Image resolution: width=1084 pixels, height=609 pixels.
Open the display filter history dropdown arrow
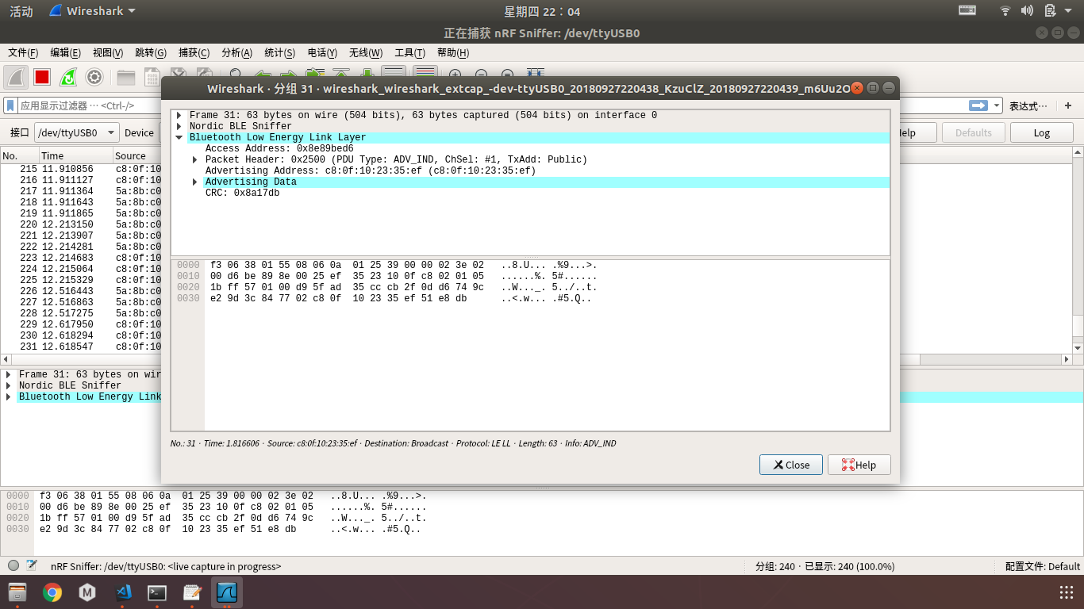coord(997,105)
